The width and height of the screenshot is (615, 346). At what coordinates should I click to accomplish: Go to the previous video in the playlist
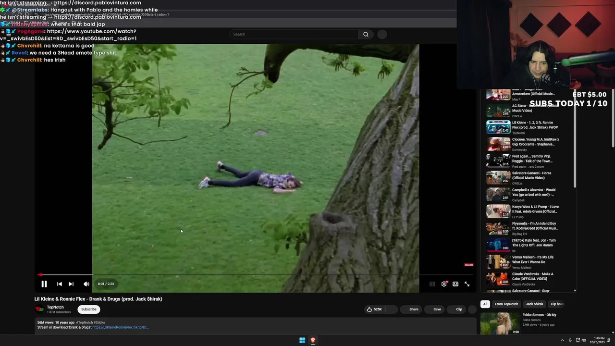click(59, 284)
